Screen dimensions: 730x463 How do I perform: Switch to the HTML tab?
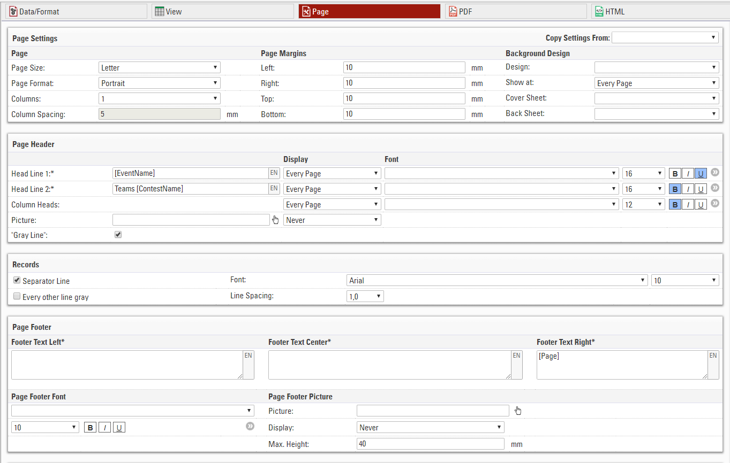(x=660, y=11)
